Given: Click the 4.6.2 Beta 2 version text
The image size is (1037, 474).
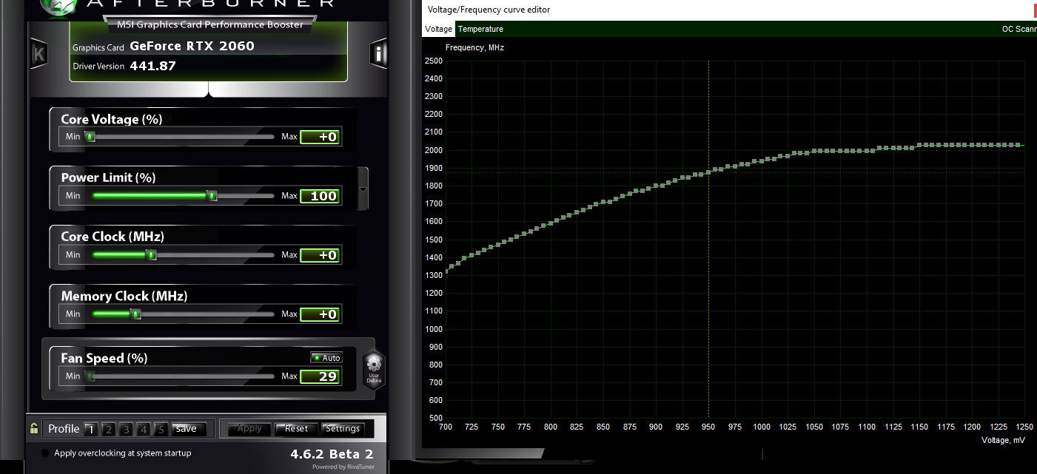Looking at the screenshot, I should [x=332, y=454].
